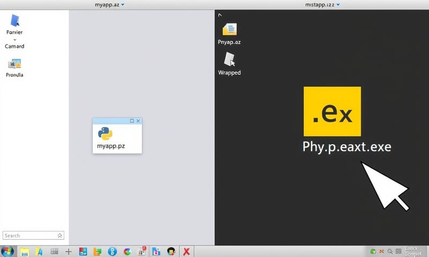Open the Windows Start orb

pyautogui.click(x=8, y=251)
